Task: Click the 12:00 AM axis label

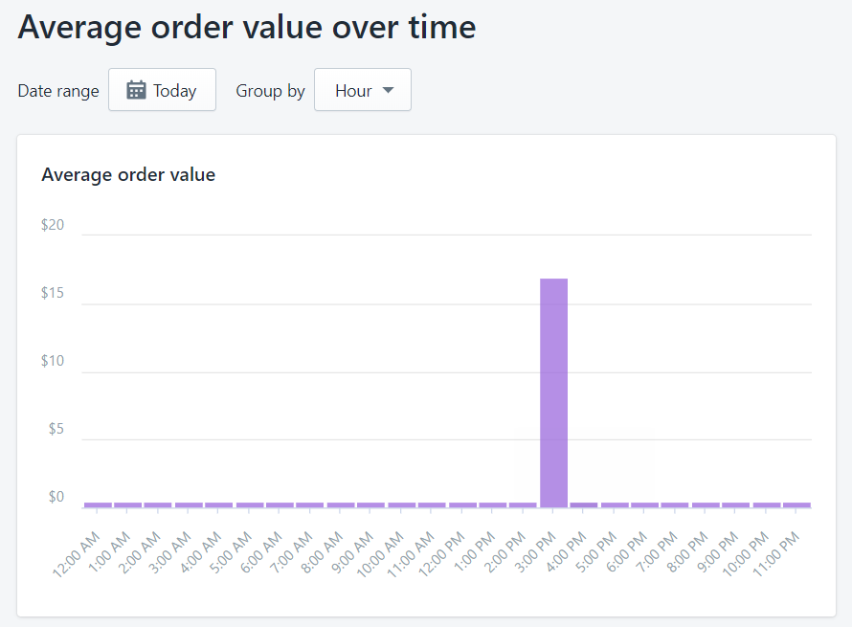Action: click(x=80, y=553)
